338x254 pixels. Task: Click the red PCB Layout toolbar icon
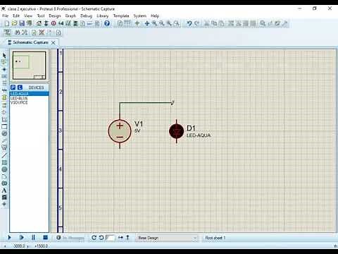click(x=54, y=23)
